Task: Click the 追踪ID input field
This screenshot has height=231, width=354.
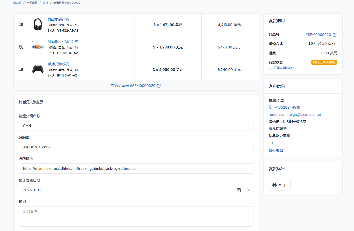Action: click(136, 147)
